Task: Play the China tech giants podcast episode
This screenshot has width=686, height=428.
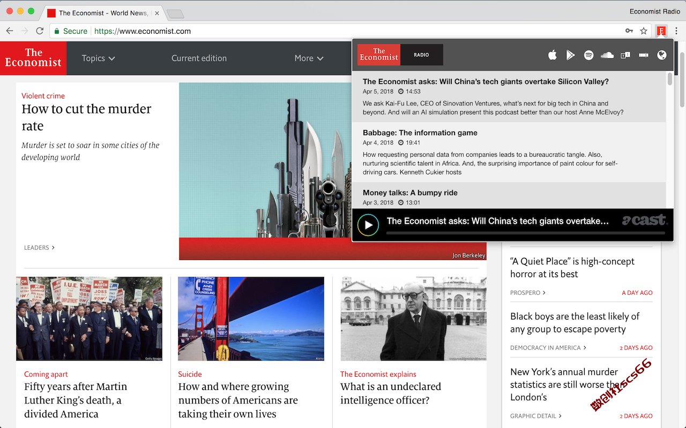Action: point(368,225)
